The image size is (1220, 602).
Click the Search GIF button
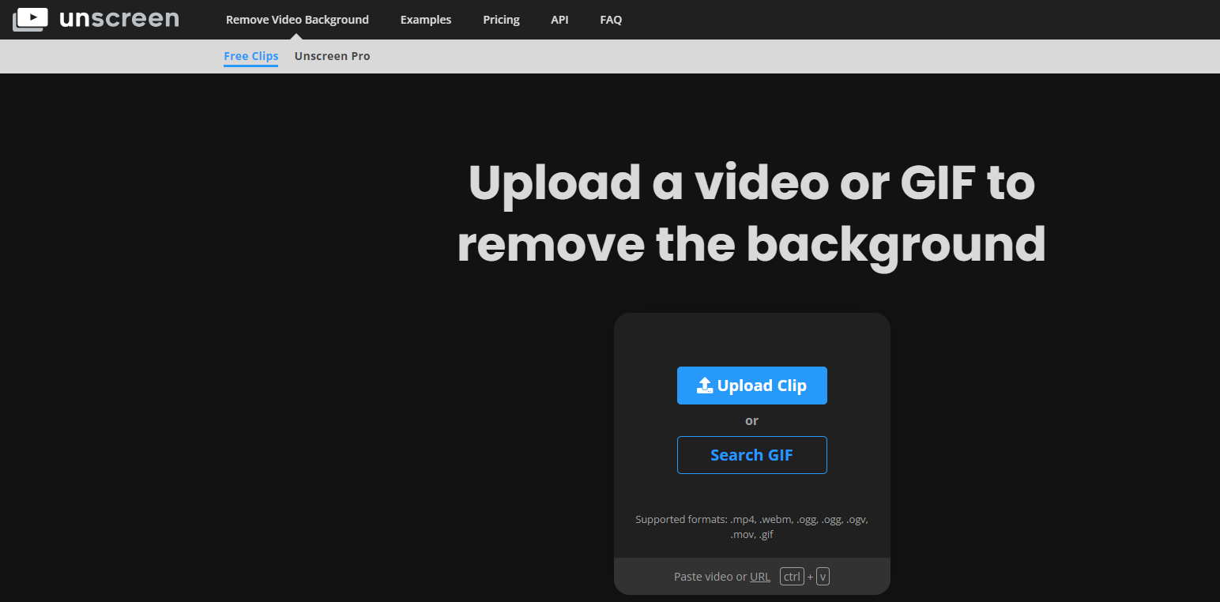tap(752, 455)
